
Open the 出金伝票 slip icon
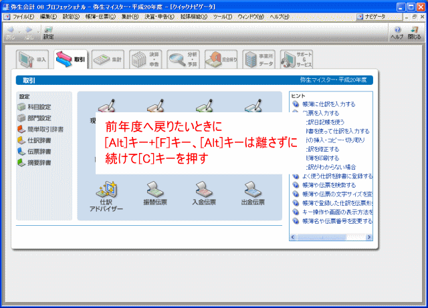tap(253, 193)
